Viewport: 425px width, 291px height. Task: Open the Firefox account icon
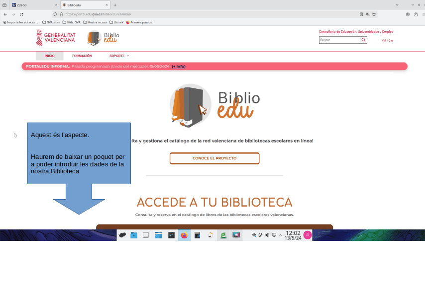click(408, 14)
